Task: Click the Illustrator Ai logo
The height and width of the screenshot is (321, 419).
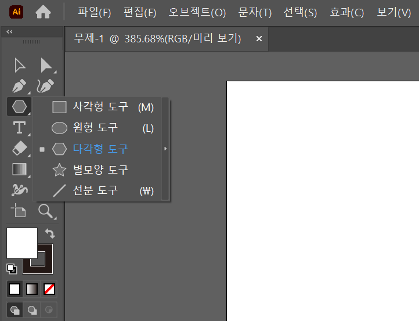Action: pos(16,12)
